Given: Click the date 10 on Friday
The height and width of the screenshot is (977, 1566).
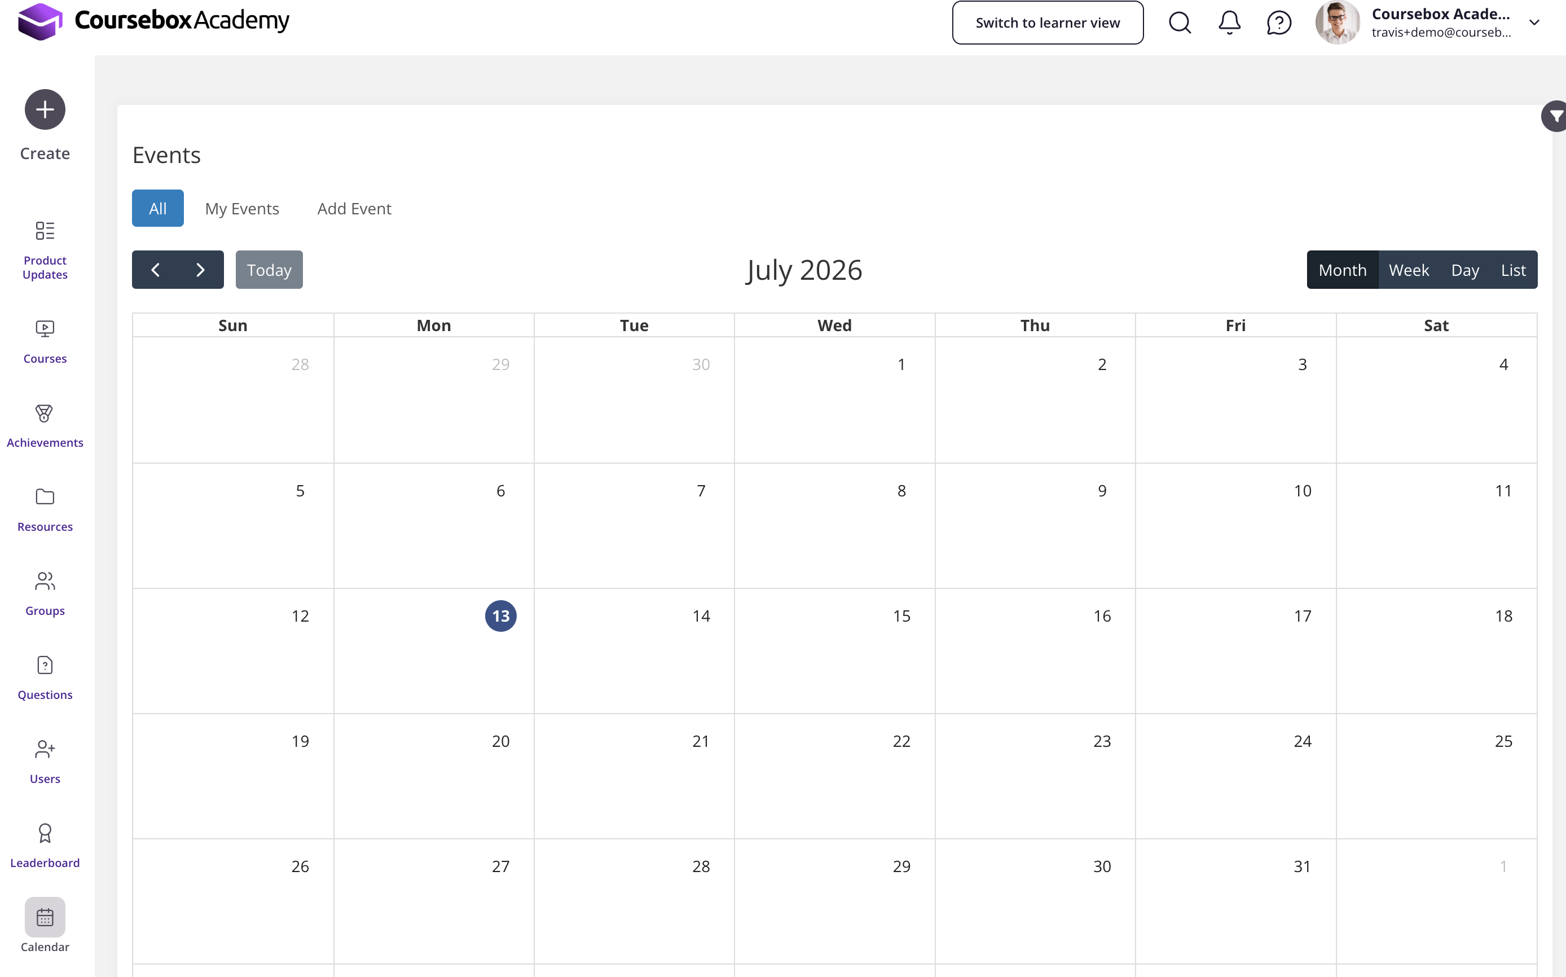Looking at the screenshot, I should (1303, 490).
